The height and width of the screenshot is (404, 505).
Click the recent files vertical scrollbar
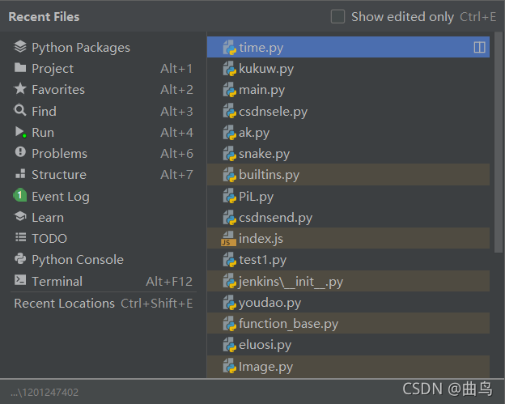[499, 142]
